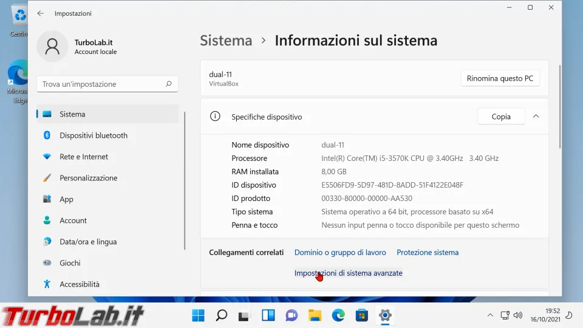Open Data/ora e lingua settings
Image resolution: width=583 pixels, height=328 pixels.
(87, 242)
